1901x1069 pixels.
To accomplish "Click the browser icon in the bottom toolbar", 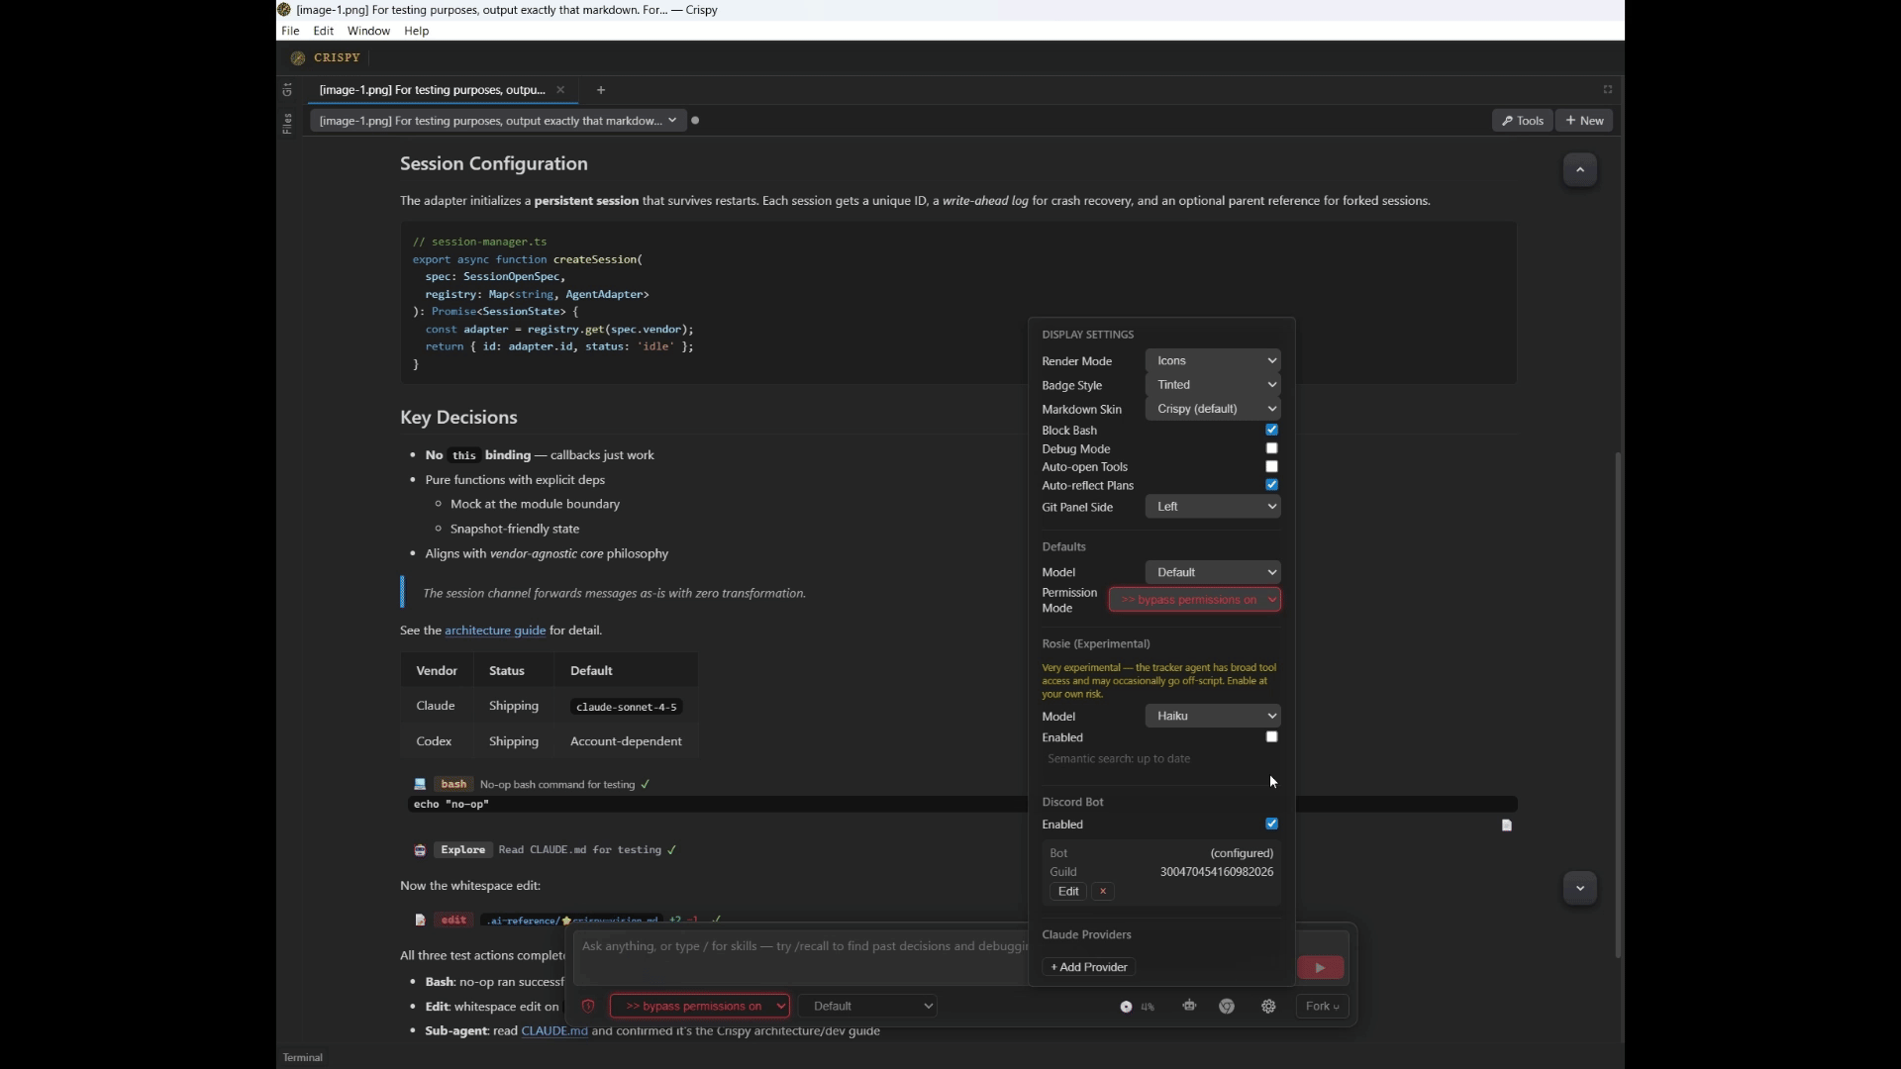I will (1226, 1006).
